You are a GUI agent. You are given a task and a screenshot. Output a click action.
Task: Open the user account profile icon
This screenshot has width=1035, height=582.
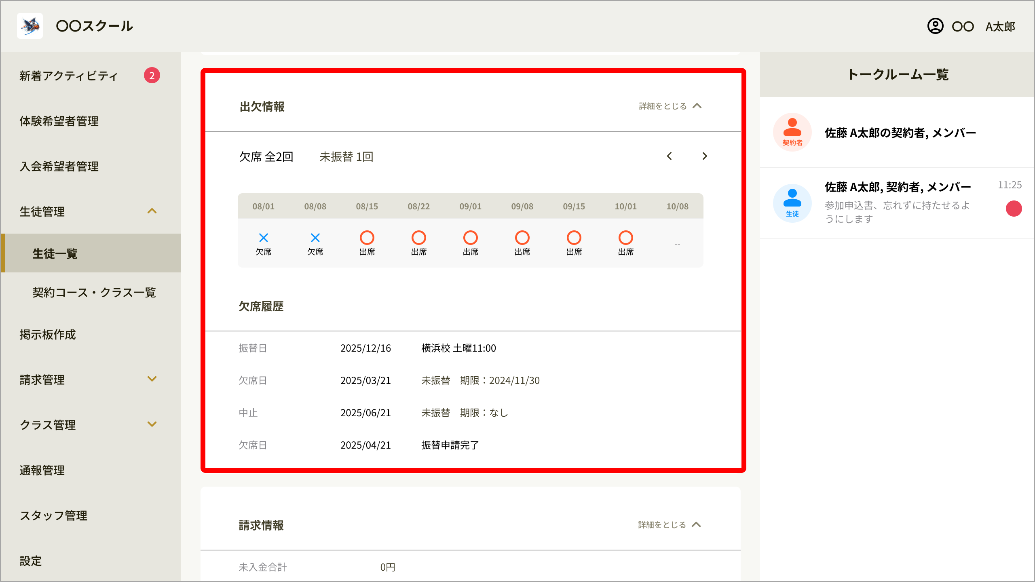[935, 26]
